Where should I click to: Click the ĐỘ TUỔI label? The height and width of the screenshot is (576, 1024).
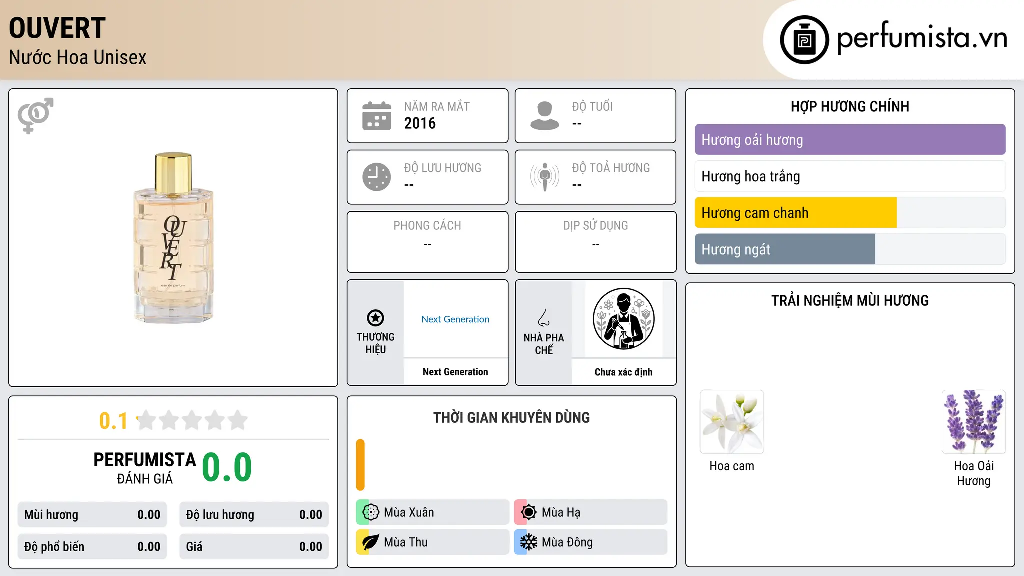(x=592, y=106)
